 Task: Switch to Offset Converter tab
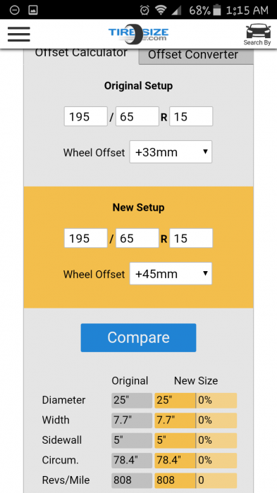coord(196,55)
